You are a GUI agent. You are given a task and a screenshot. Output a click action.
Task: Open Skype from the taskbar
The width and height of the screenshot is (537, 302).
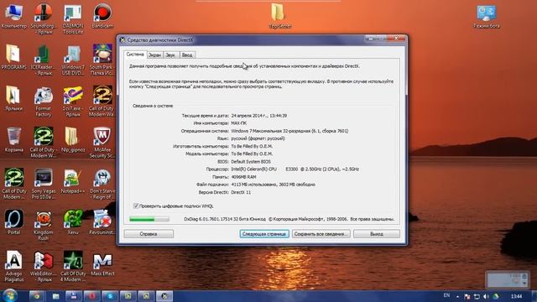(110, 296)
